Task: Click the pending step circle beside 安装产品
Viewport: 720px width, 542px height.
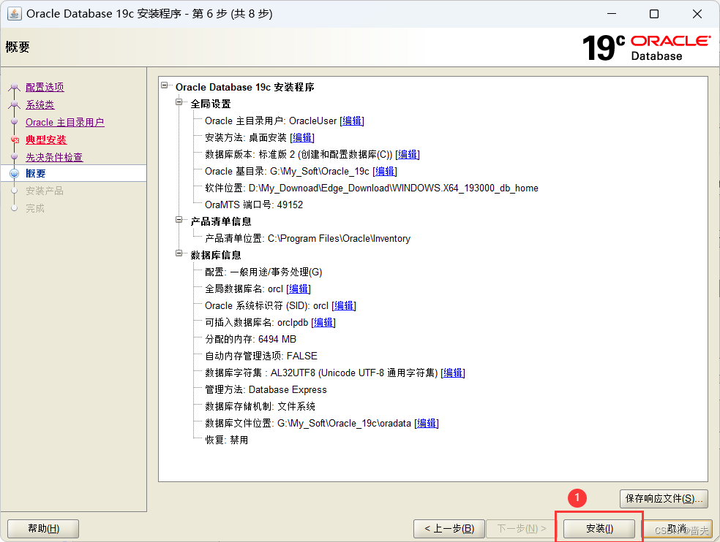Action: tap(14, 191)
